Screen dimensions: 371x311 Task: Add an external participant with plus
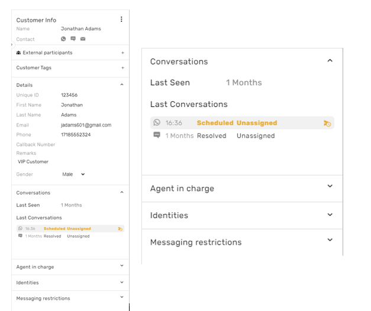122,53
